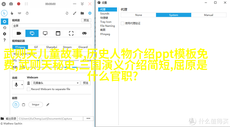This screenshot has height=127, width=230.
Task: Open the timer stopwatch icon
Action: coord(27,13)
